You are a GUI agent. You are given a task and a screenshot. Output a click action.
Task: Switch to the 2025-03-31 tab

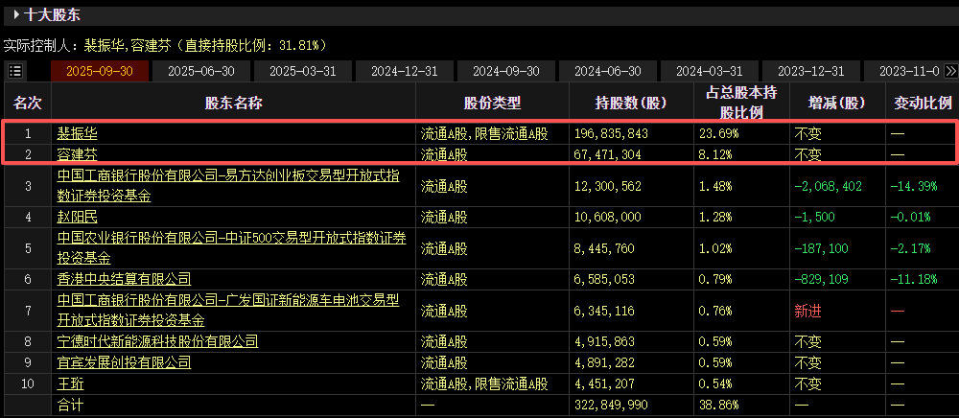click(x=303, y=71)
